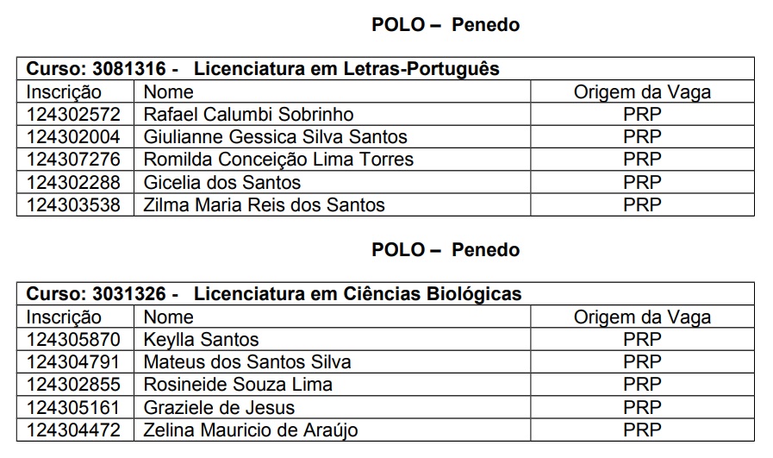Viewport: 773px width, 458px height.
Task: Click the name Gicelia dos Santos
Action: click(222, 183)
